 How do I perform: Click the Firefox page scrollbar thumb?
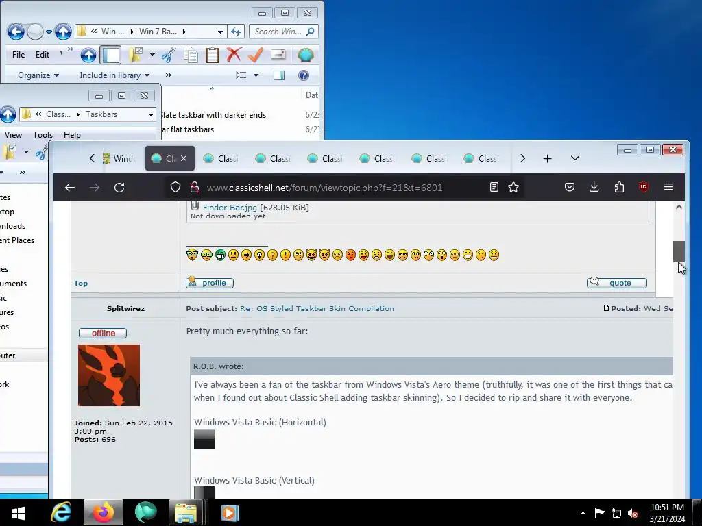pos(679,251)
